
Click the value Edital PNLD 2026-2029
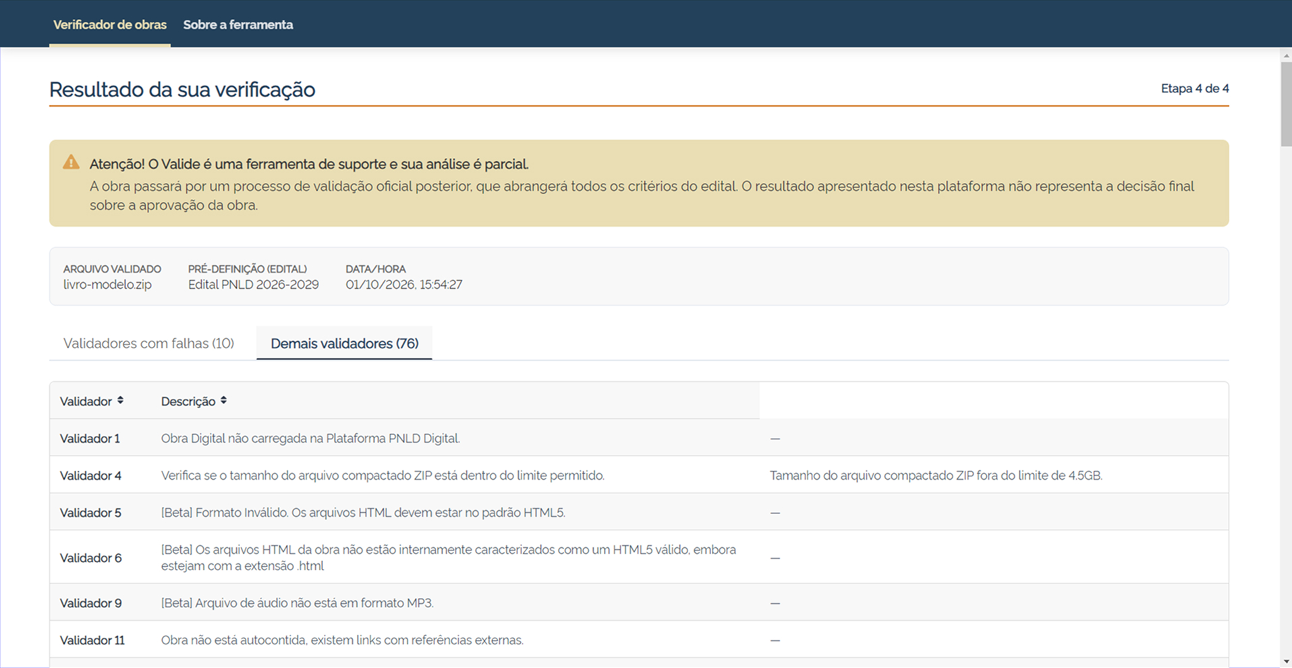[254, 285]
